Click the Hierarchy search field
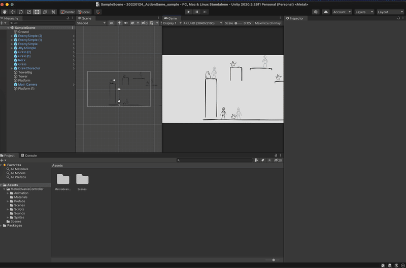 pyautogui.click(x=42, y=23)
